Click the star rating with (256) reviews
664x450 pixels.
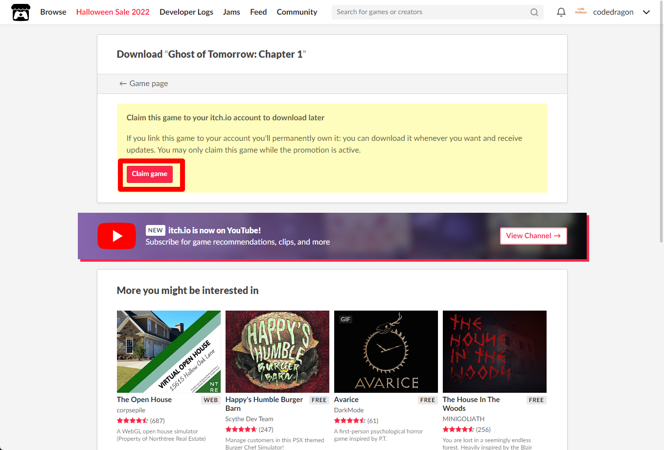click(x=467, y=429)
